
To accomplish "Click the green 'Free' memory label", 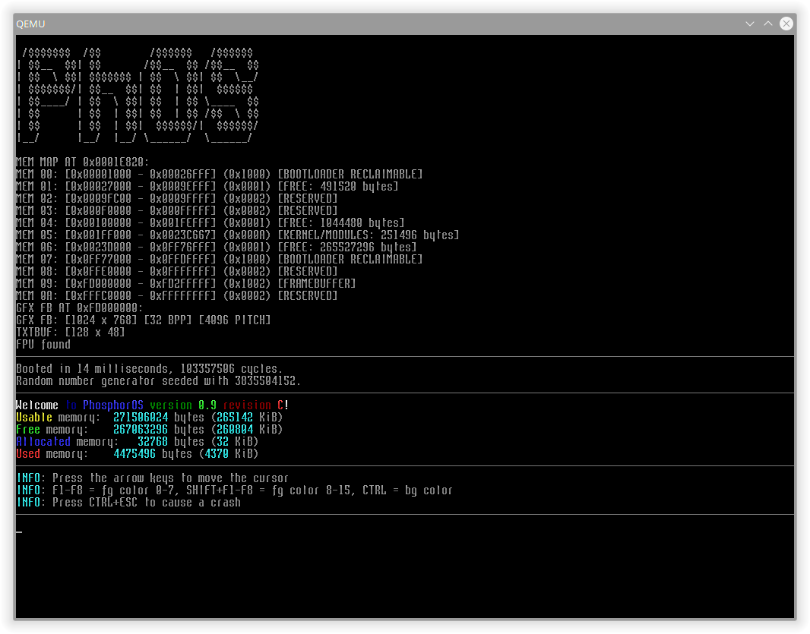I will coord(28,430).
